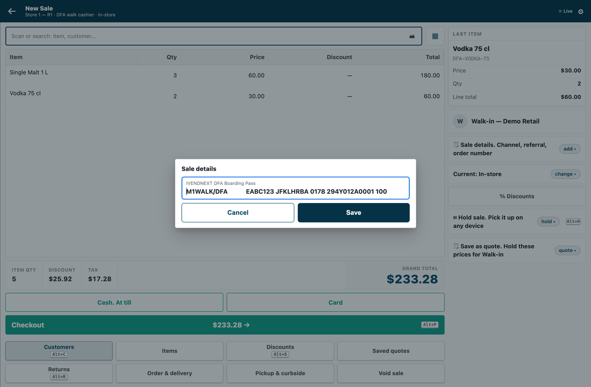The width and height of the screenshot is (591, 387).
Task: Open the Customers tab
Action: pyautogui.click(x=59, y=351)
